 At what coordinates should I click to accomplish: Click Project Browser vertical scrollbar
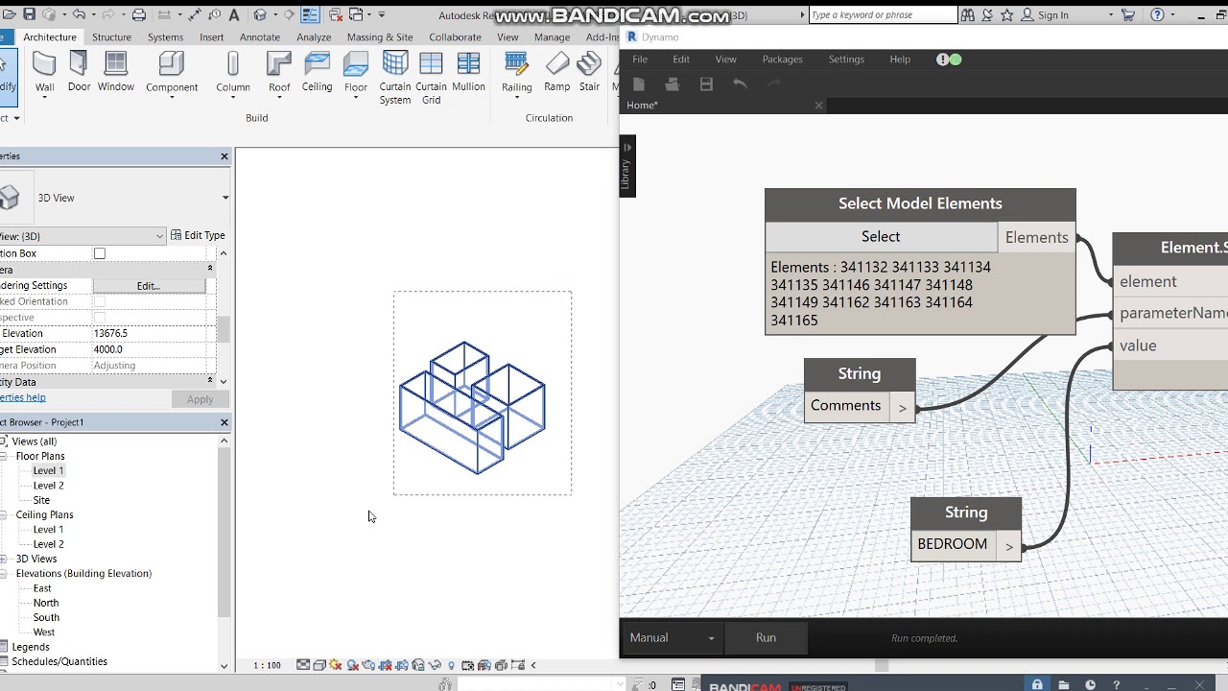coord(224,533)
